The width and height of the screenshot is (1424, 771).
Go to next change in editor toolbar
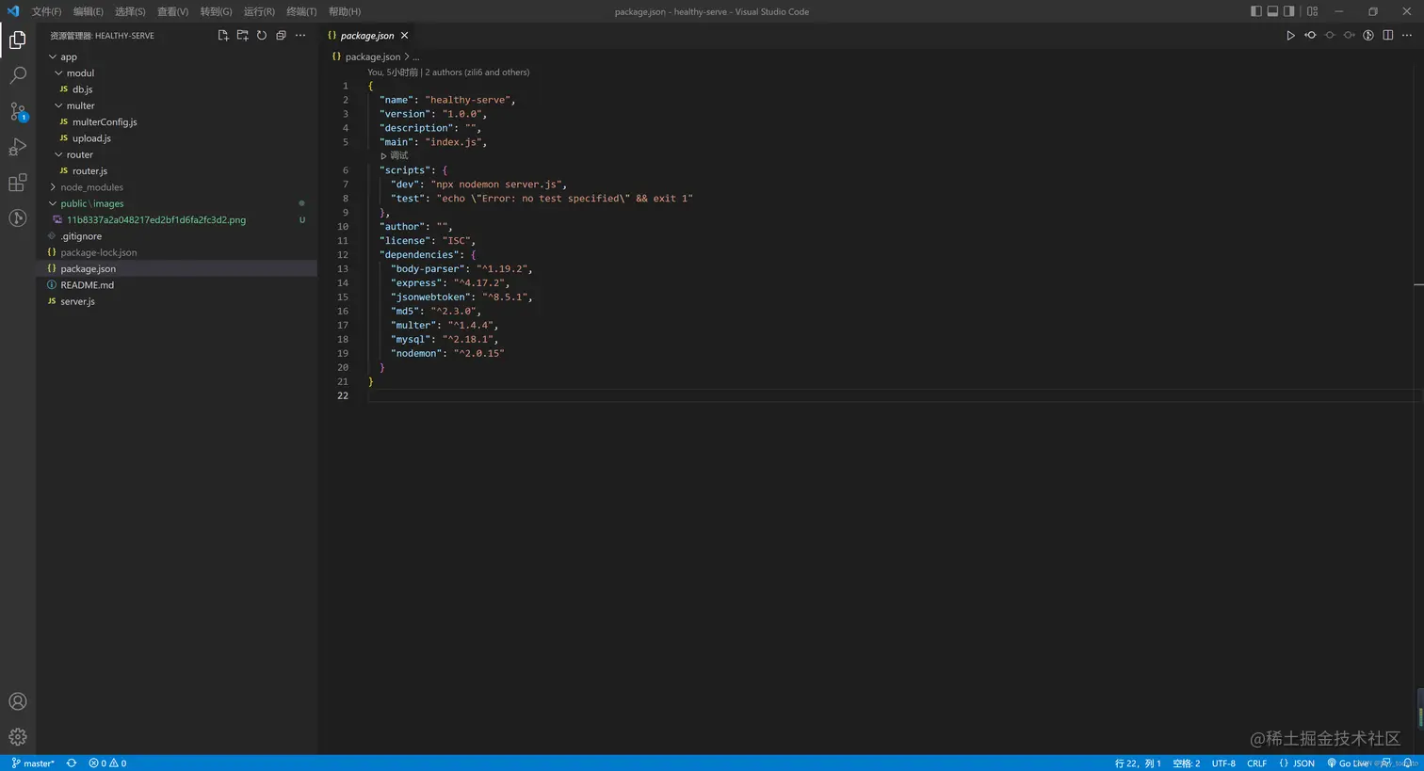click(1349, 35)
